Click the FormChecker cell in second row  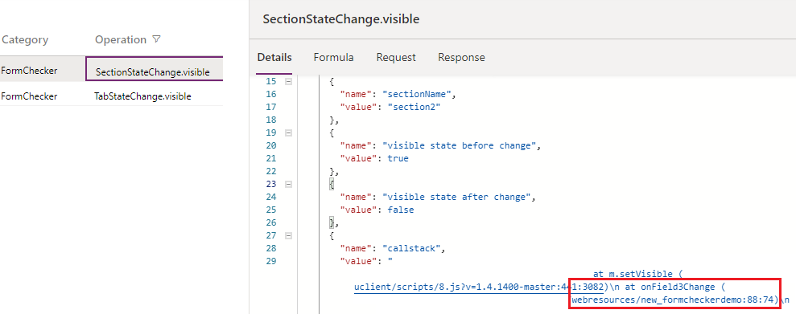28,96
